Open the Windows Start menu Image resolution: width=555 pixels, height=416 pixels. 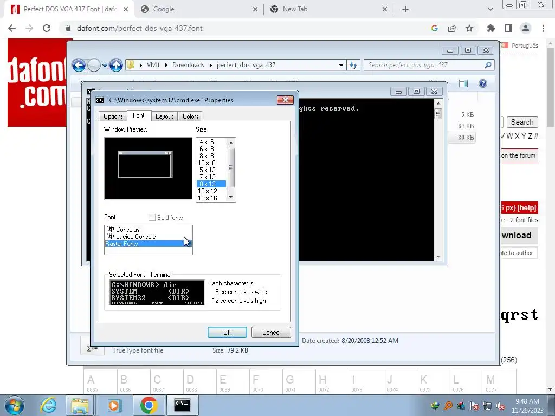click(14, 405)
